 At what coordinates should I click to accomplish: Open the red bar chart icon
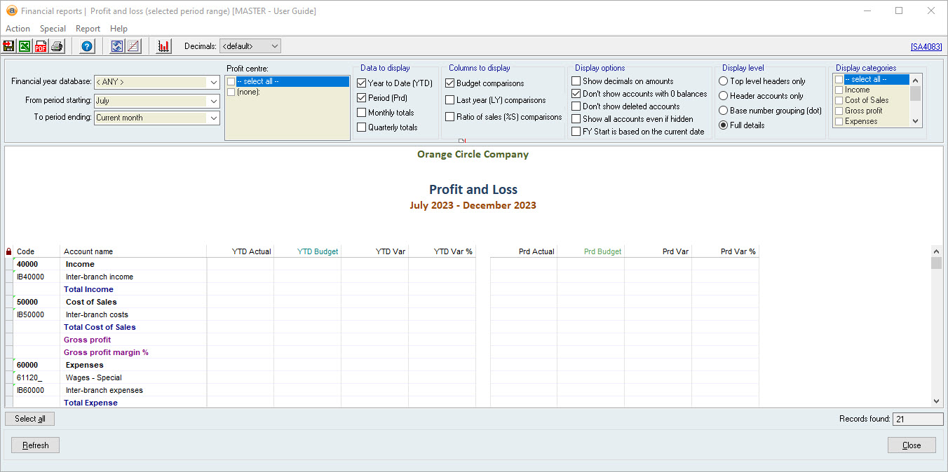(164, 46)
